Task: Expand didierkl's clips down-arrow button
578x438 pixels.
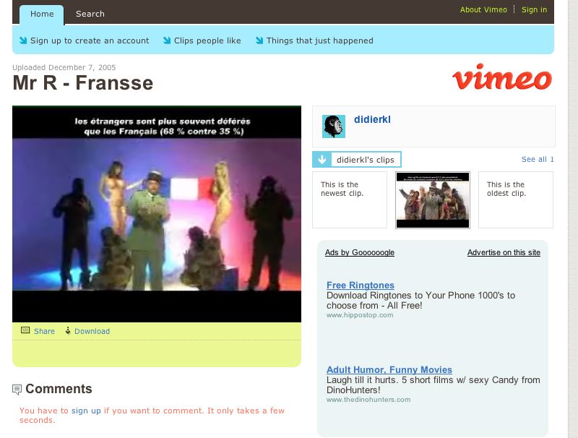Action: click(x=322, y=160)
